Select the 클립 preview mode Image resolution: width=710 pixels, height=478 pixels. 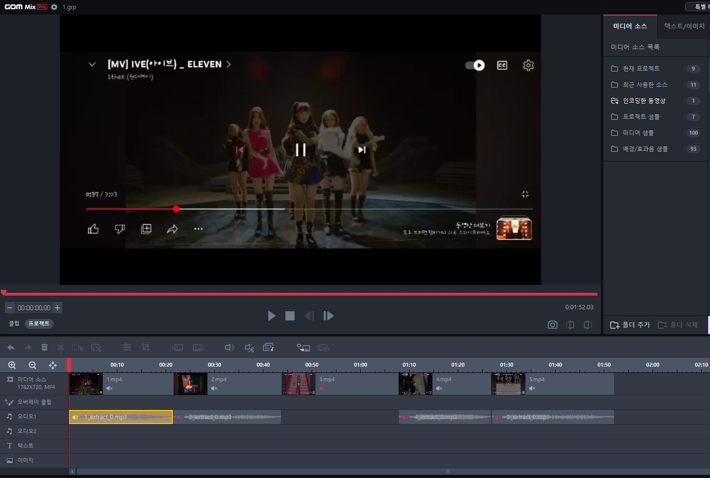[x=14, y=323]
